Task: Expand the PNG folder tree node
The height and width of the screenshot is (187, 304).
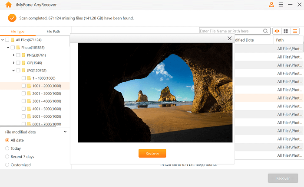Action: (13, 55)
